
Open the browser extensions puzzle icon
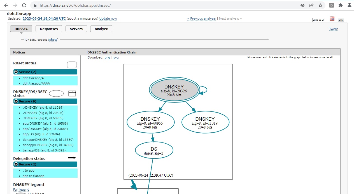(x=340, y=5)
